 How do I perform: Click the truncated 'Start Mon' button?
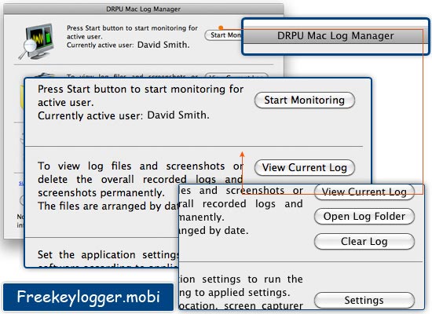point(223,35)
